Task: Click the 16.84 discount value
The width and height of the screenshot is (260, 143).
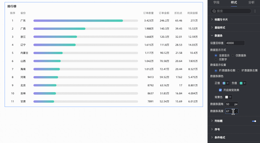Action: coord(179,93)
